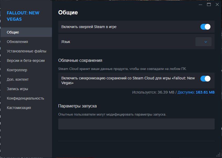222x158 pixels.
Task: Close the properties window
Action: 217,4
